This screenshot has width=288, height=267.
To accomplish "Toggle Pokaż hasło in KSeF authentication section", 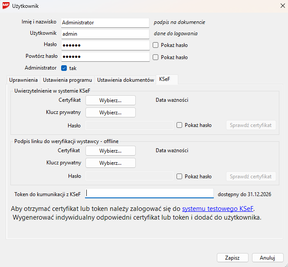I will pos(180,125).
